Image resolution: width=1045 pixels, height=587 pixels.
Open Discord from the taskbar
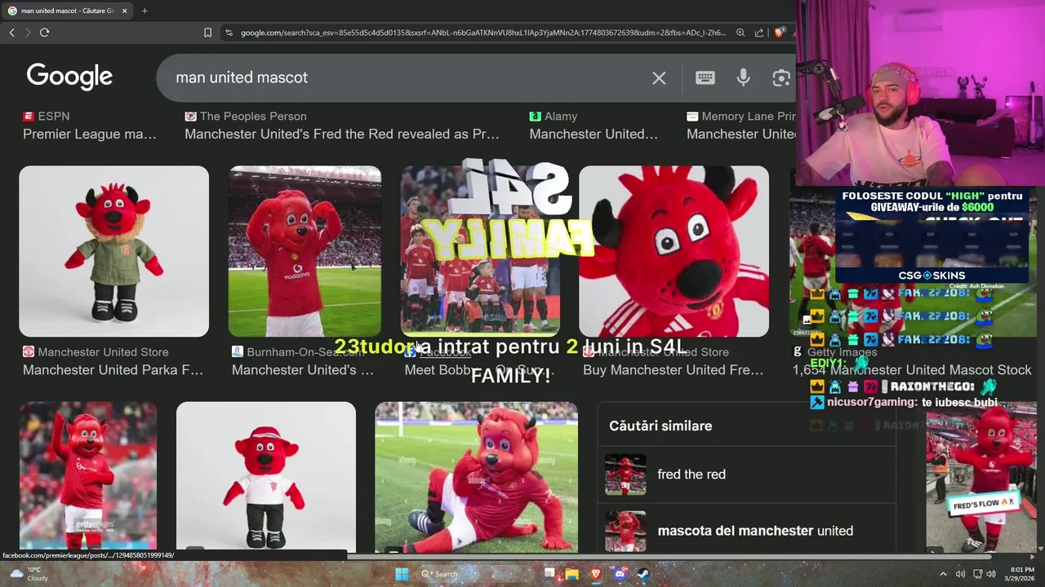[x=620, y=574]
